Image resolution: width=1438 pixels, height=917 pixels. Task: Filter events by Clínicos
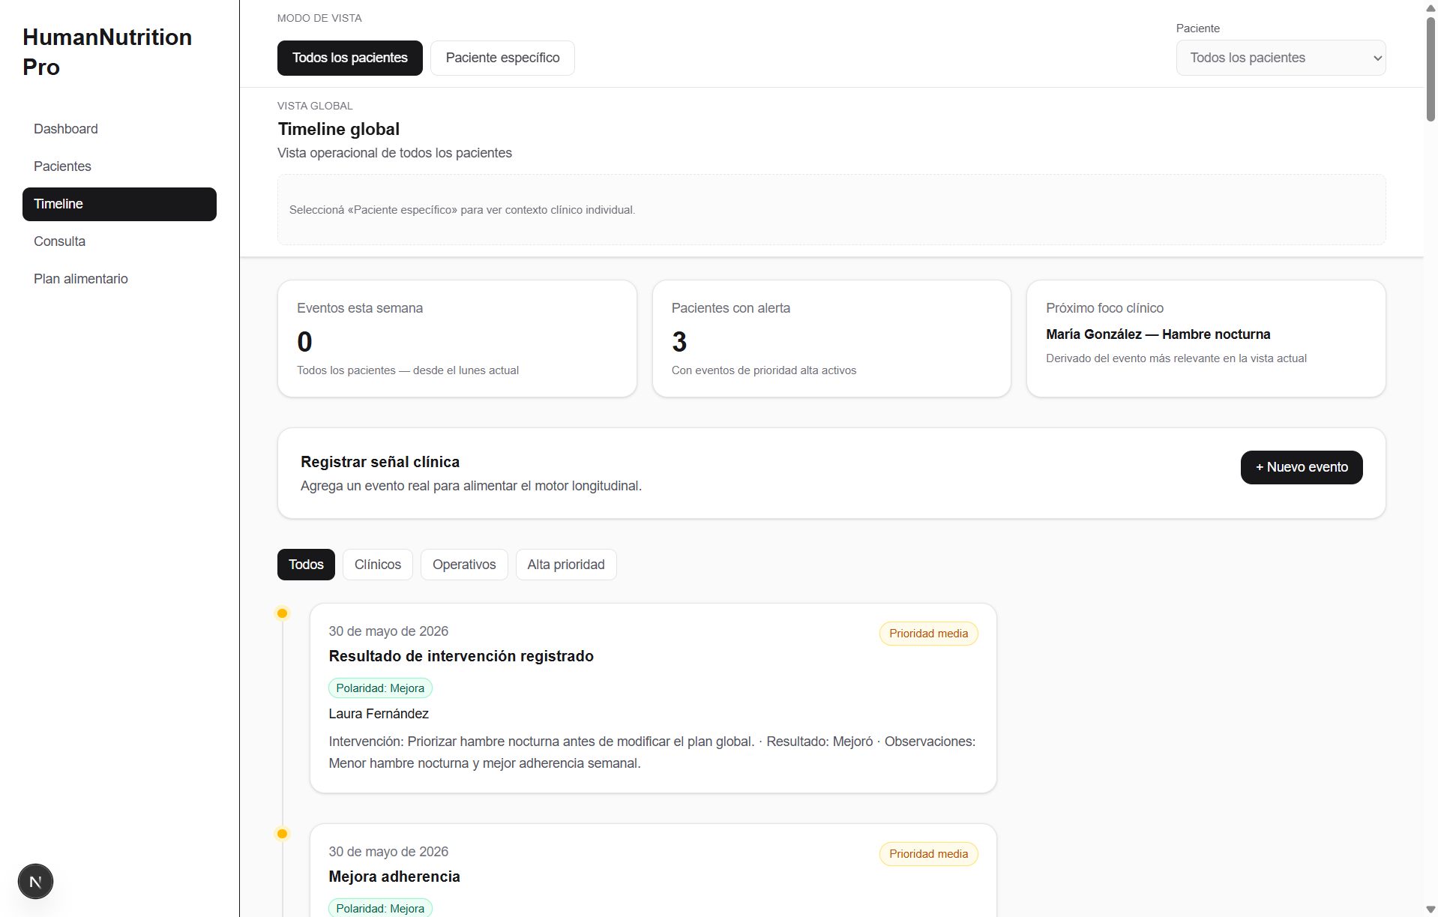(x=378, y=565)
